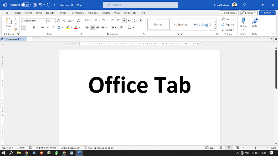Apply the Heading 1 style
The image size is (278, 156).
pos(202,24)
